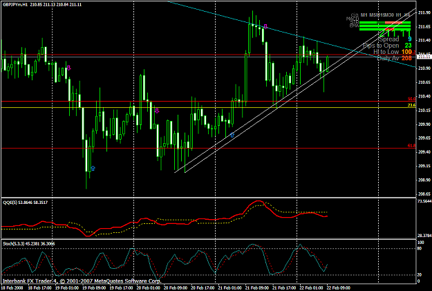Click the EMA signal row label
This screenshot has height=291, width=432.
tap(355, 26)
